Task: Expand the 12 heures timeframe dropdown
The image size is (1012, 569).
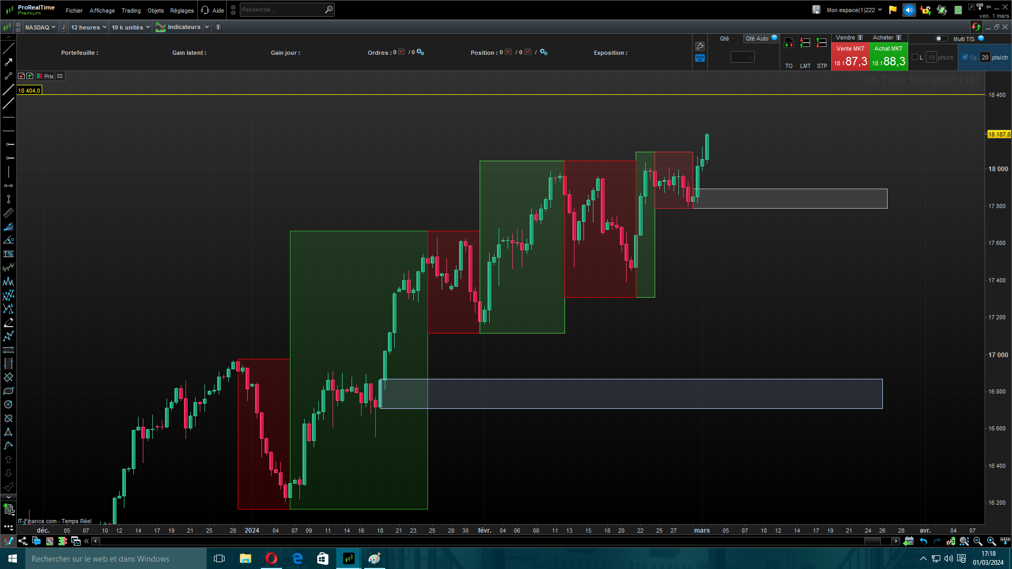Action: point(89,27)
